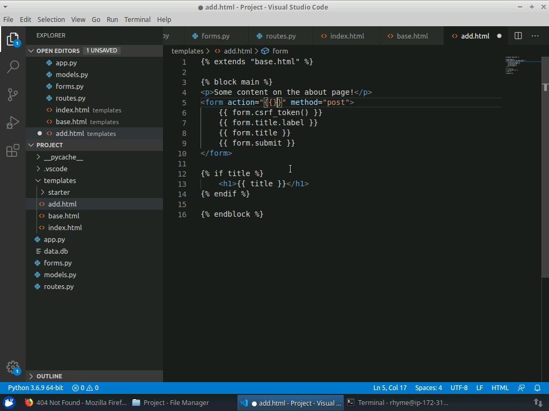Image resolution: width=549 pixels, height=411 pixels.
Task: Open the Extensions view icon
Action: point(13,150)
